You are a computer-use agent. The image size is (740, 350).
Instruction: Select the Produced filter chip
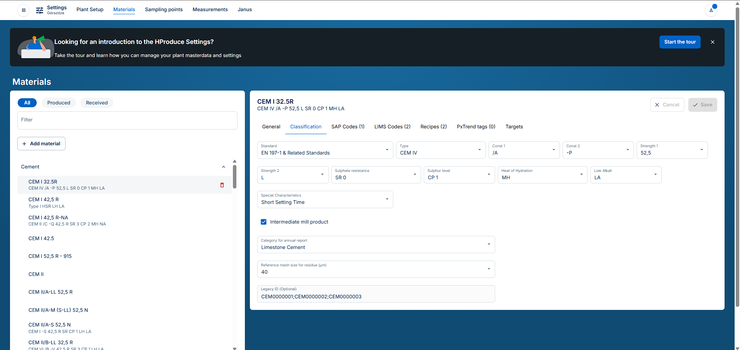(59, 103)
